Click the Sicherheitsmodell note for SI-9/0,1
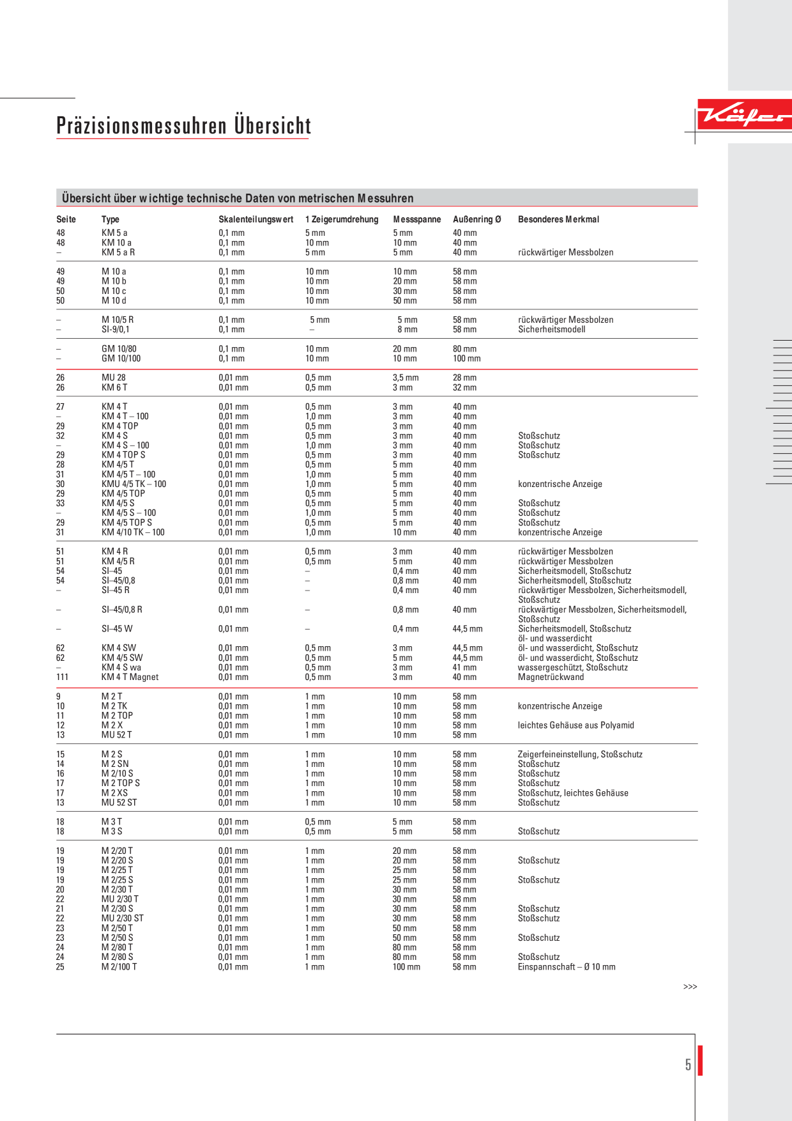The height and width of the screenshot is (1121, 792). pos(552,329)
